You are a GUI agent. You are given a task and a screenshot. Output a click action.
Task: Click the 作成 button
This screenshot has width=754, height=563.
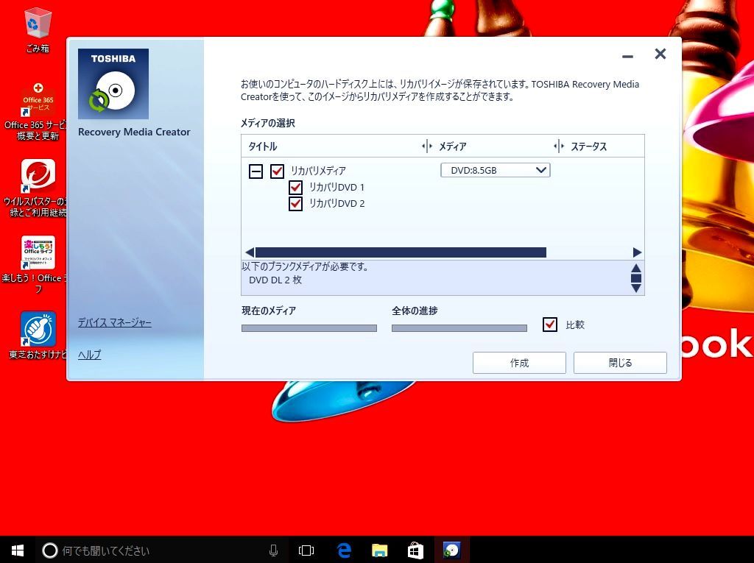(x=519, y=363)
